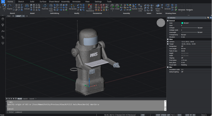Toggle ORTHO mode in status bar
This screenshot has height=116, width=212.
pyautogui.click(x=148, y=115)
